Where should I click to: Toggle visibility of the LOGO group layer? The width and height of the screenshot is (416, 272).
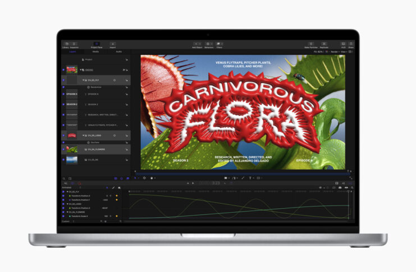63,135
